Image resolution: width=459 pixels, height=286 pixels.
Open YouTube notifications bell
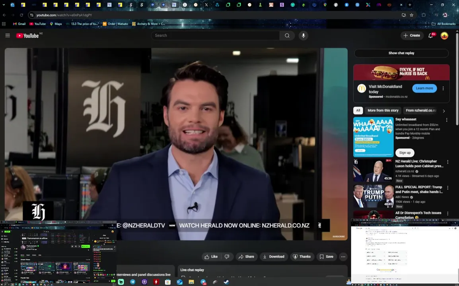[431, 35]
